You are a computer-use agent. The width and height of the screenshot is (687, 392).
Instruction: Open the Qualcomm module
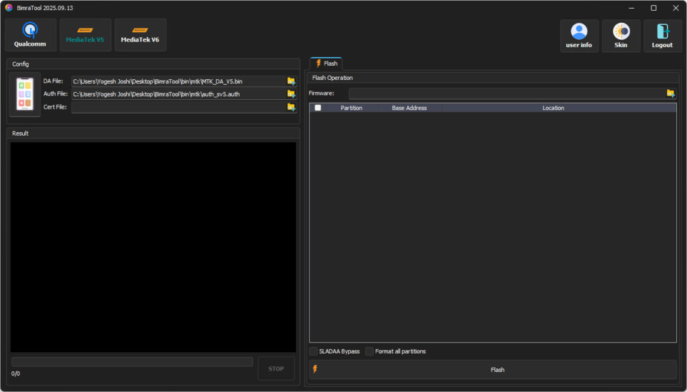pyautogui.click(x=30, y=35)
